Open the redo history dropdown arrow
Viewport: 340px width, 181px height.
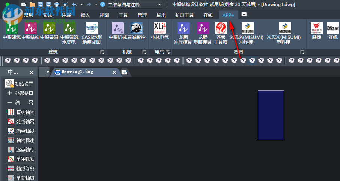pyautogui.click(x=96, y=4)
